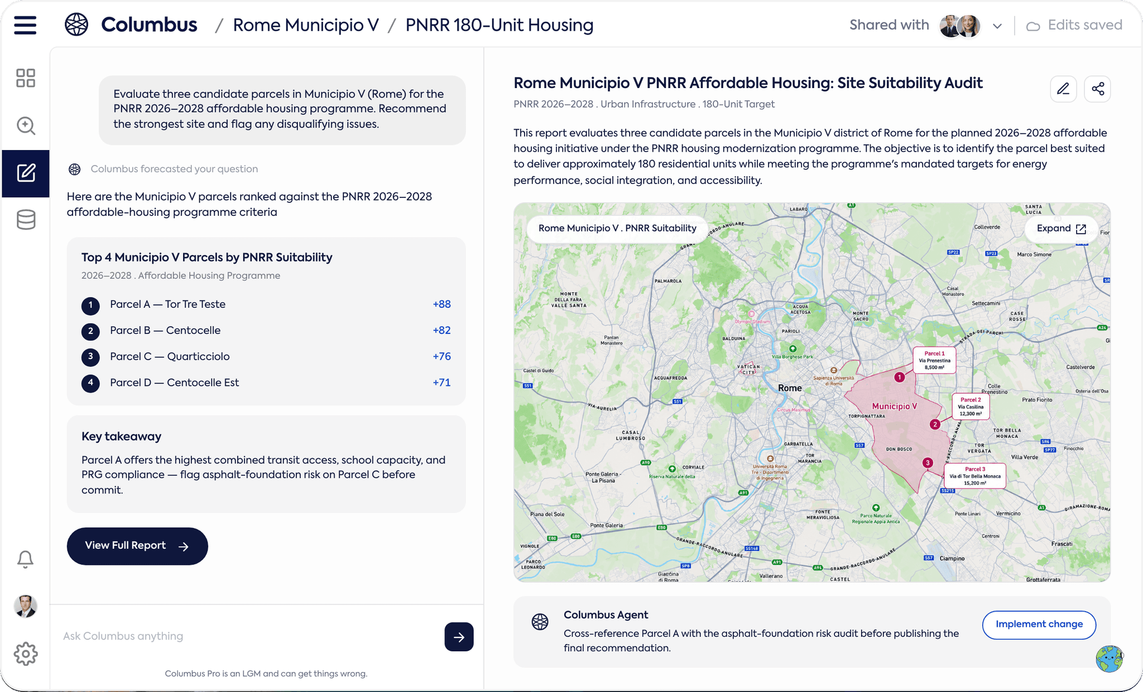The width and height of the screenshot is (1143, 692).
Task: Click Implement change button
Action: point(1039,625)
